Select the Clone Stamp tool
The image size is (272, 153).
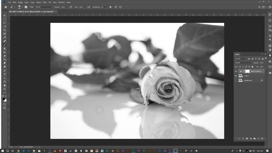pos(5,48)
